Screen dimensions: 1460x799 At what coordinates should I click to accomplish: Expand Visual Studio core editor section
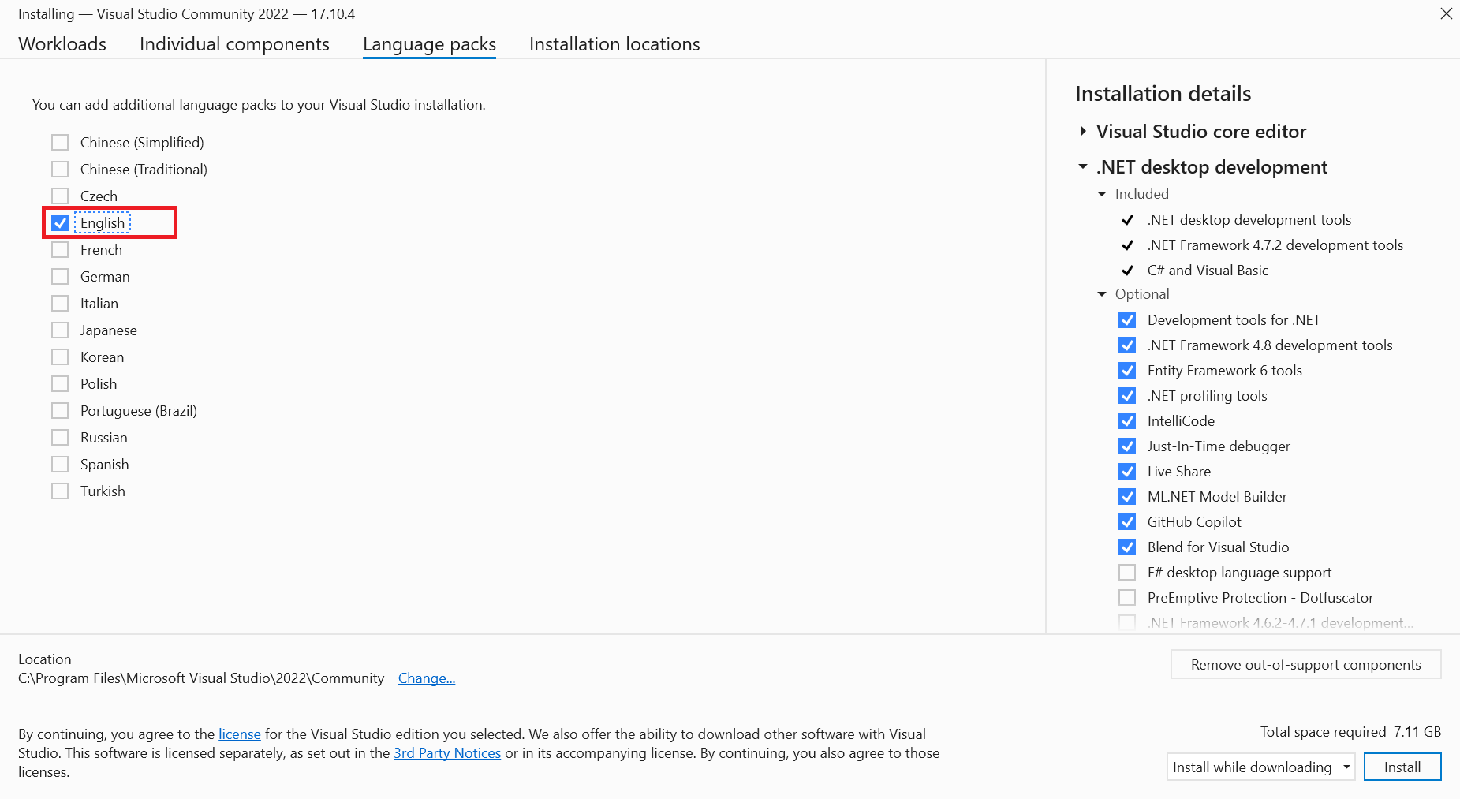(x=1084, y=132)
